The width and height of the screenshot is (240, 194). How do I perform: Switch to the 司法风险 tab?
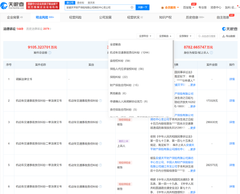tap(45, 17)
